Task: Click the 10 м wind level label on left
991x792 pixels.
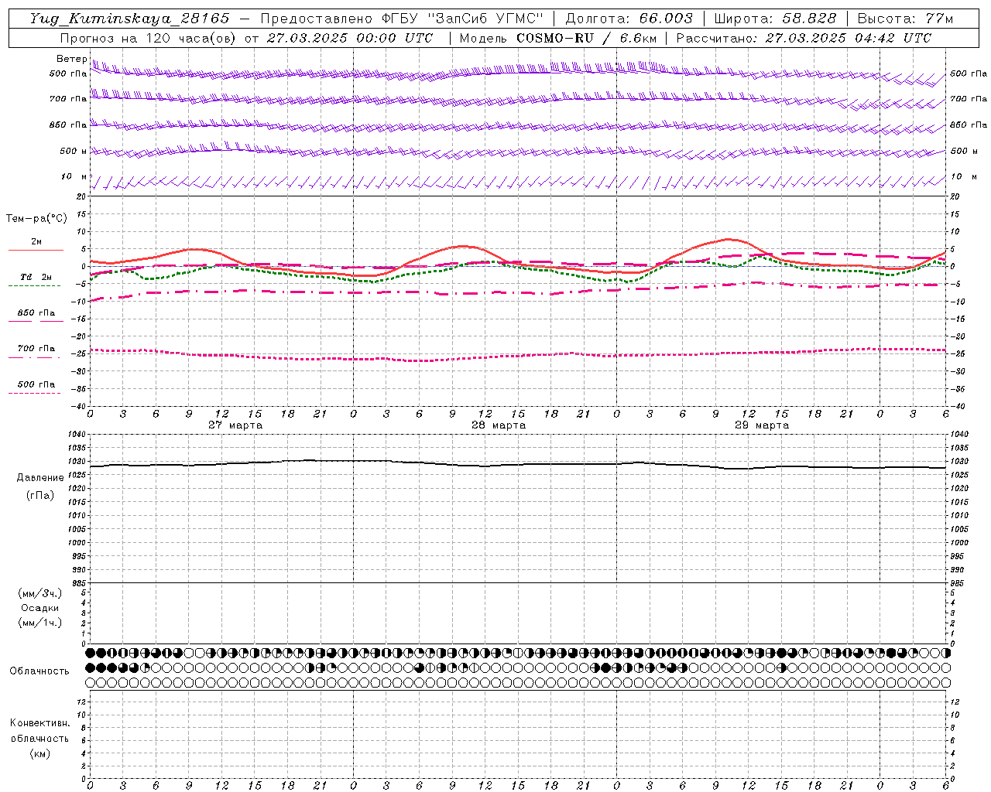Action: click(x=74, y=177)
